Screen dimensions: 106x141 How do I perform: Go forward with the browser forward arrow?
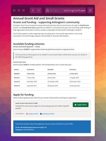[x=39, y=10]
